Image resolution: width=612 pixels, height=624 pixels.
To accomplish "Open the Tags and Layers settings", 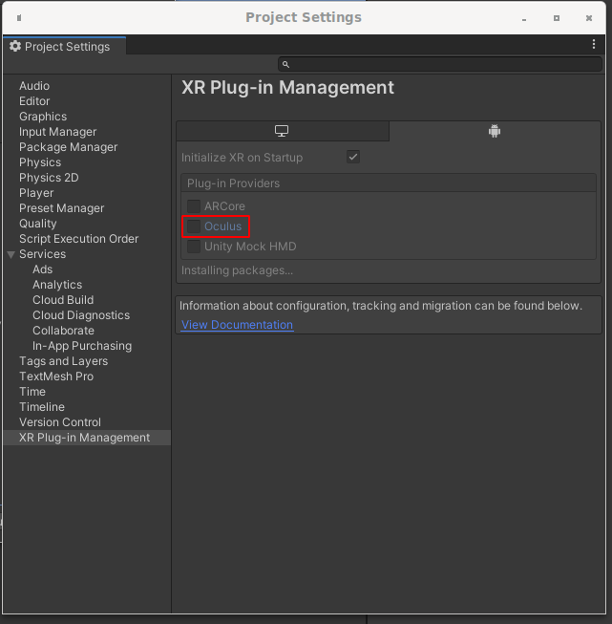I will pyautogui.click(x=63, y=361).
